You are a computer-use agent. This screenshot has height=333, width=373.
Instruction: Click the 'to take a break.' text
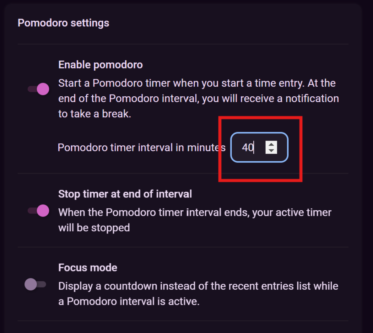pyautogui.click(x=95, y=114)
